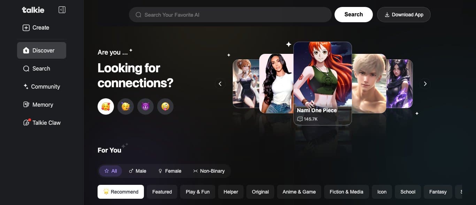Switch to the Play & Fun tab
This screenshot has width=476, height=205.
pos(198,192)
